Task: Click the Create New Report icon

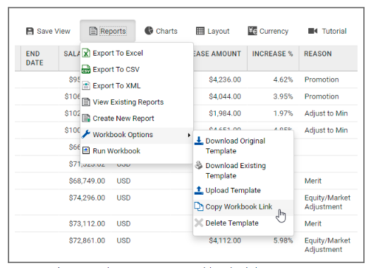Action: 86,118
